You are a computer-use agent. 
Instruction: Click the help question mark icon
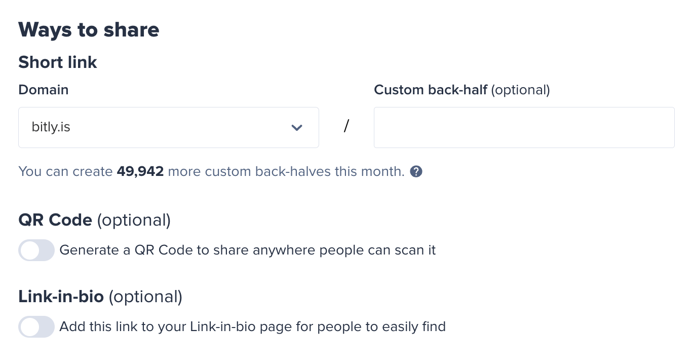coord(416,172)
